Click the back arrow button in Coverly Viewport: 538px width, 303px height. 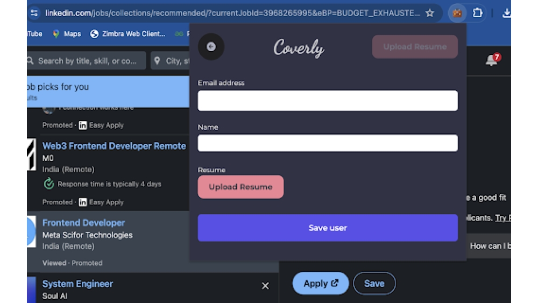click(x=211, y=47)
